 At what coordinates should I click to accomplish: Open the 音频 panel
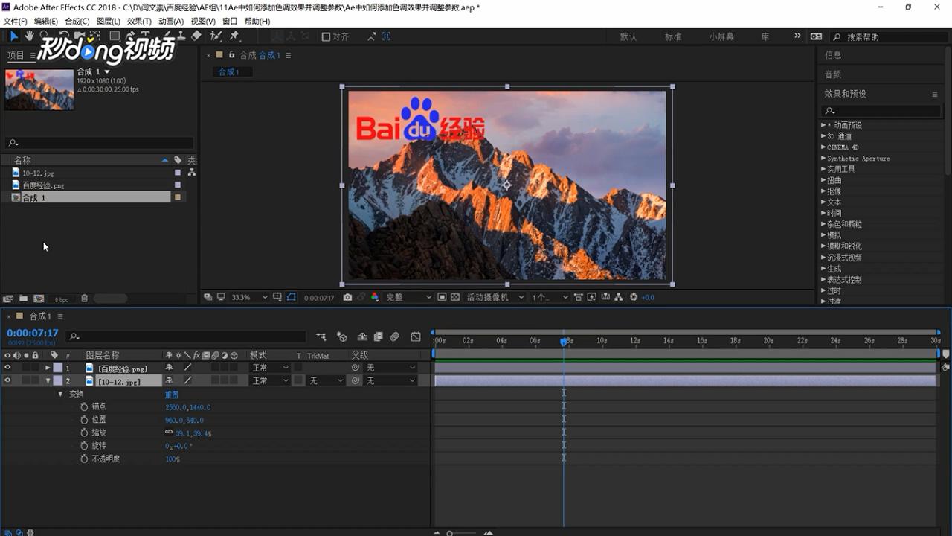point(833,74)
